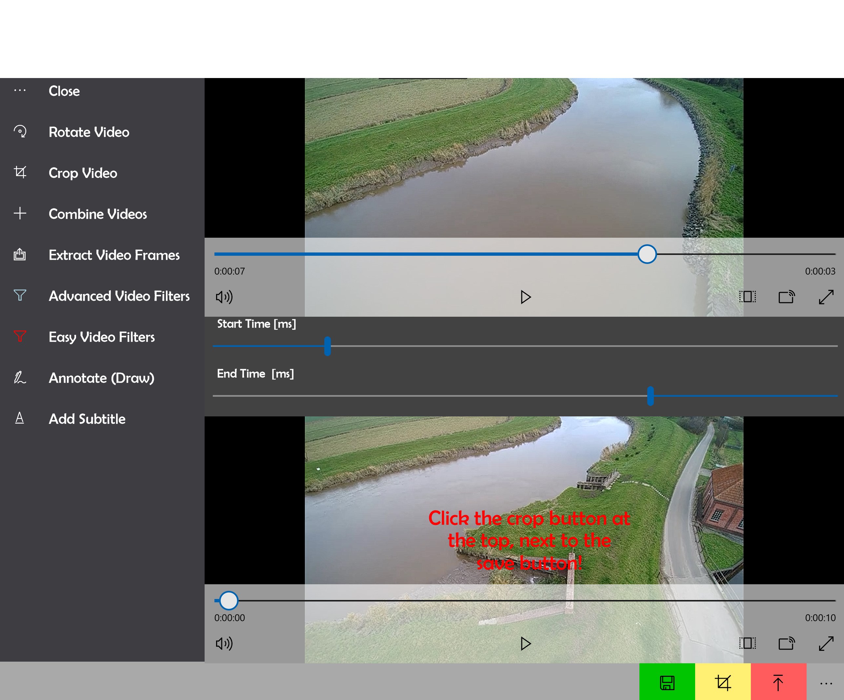The width and height of the screenshot is (844, 700).
Task: Mute the bottom video volume
Action: pyautogui.click(x=224, y=643)
